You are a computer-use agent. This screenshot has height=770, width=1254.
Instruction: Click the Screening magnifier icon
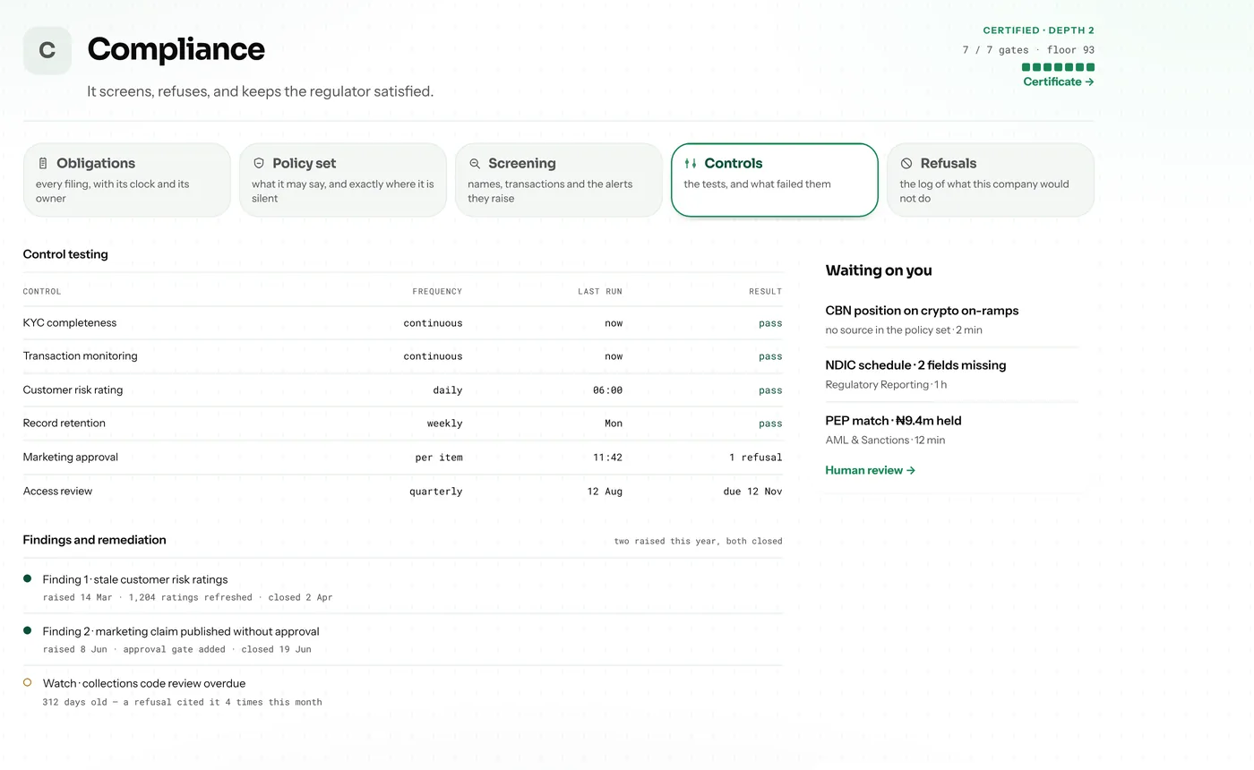[x=475, y=164]
